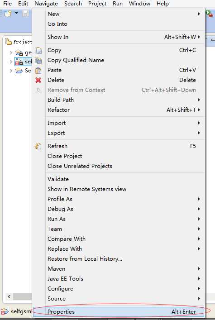The height and width of the screenshot is (320, 215).
Task: Open the Window menu in menu bar
Action: click(x=140, y=4)
